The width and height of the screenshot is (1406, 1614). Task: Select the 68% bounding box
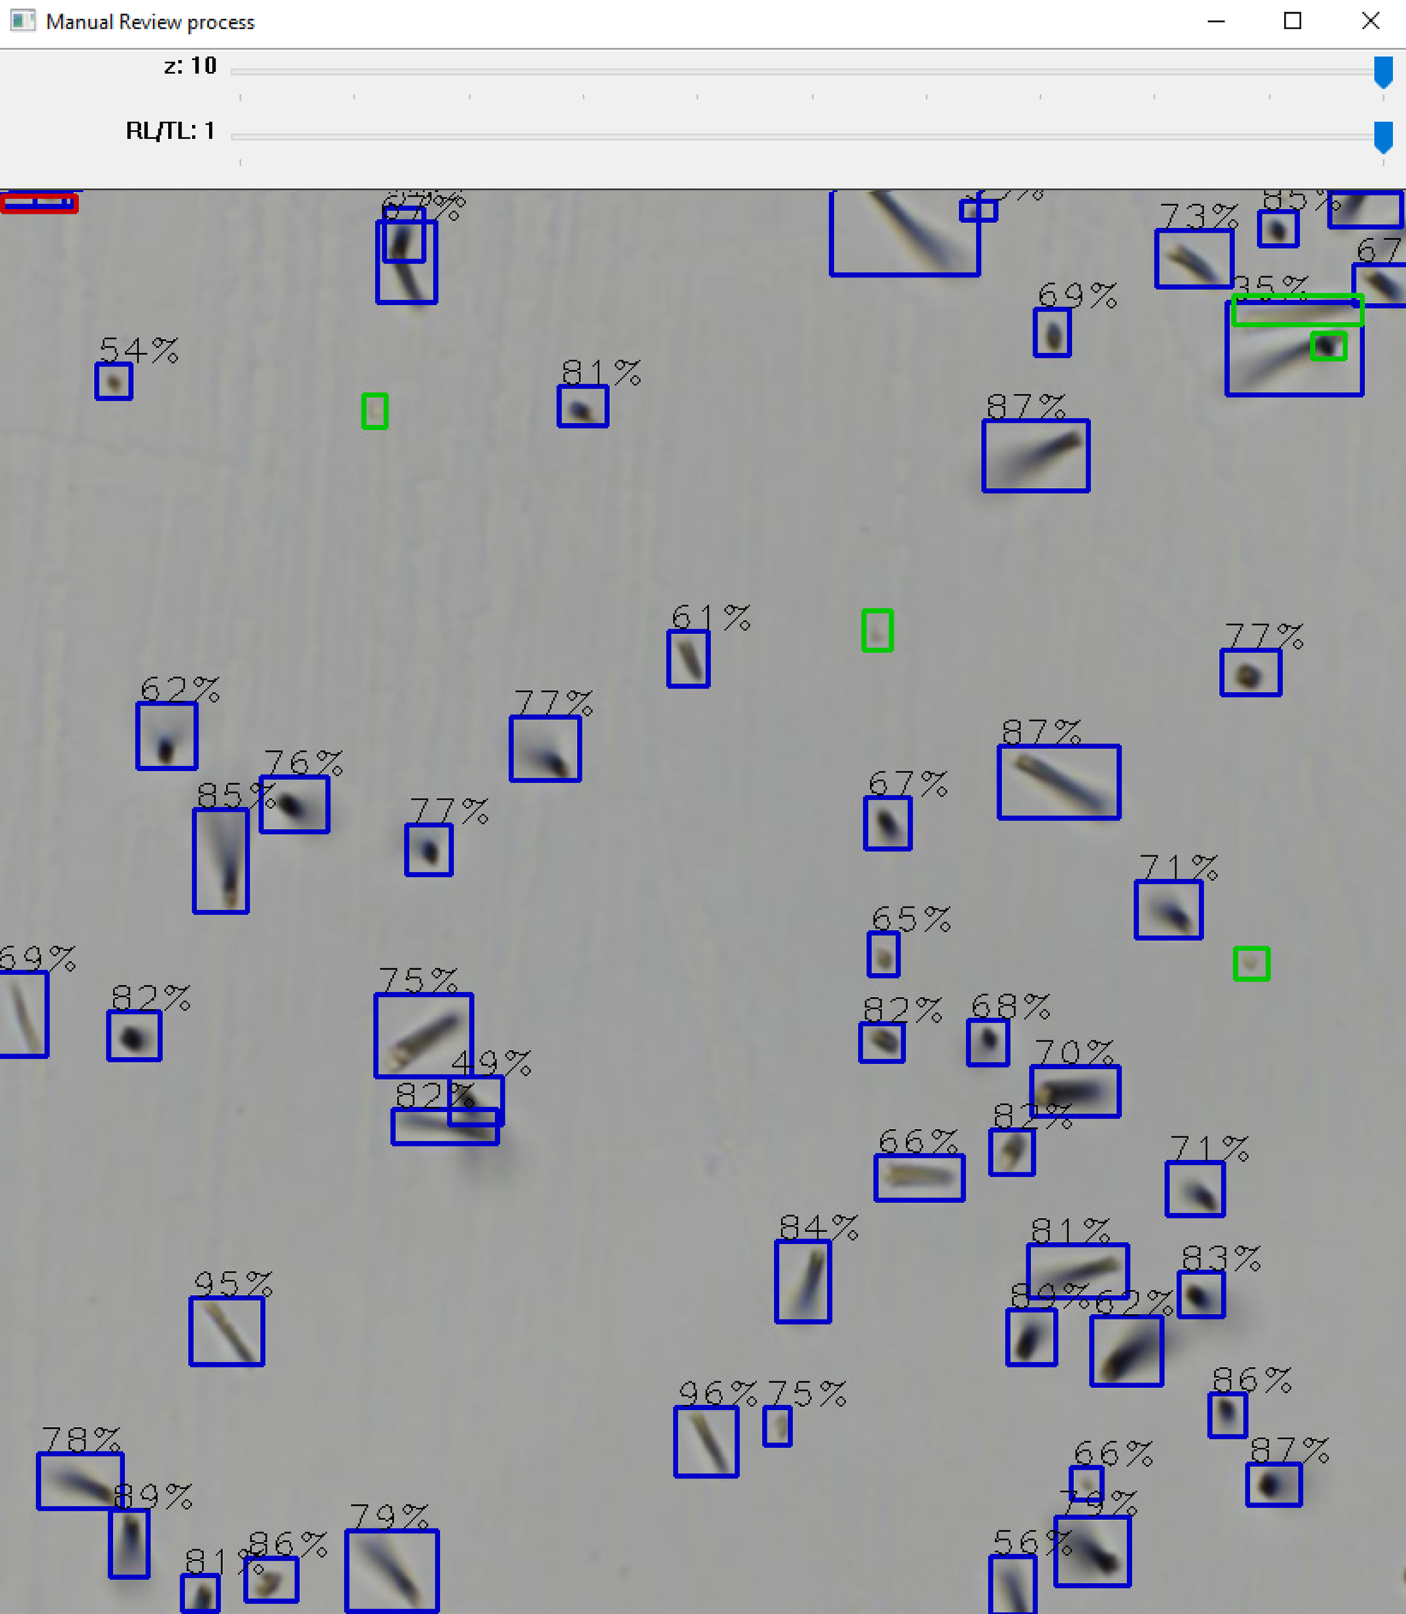pos(988,1042)
